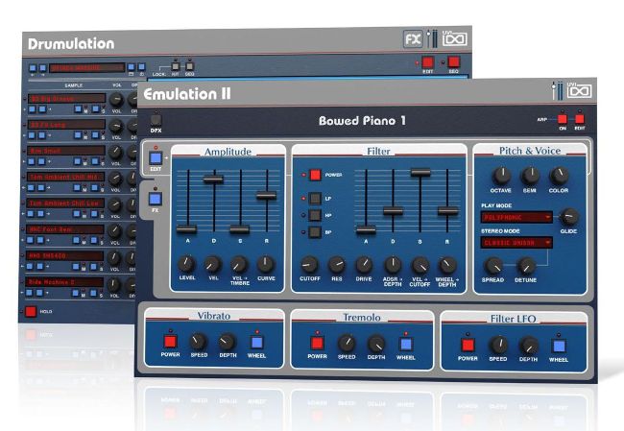Open Drumulation SEQ with red button
624x431 pixels.
click(x=453, y=62)
